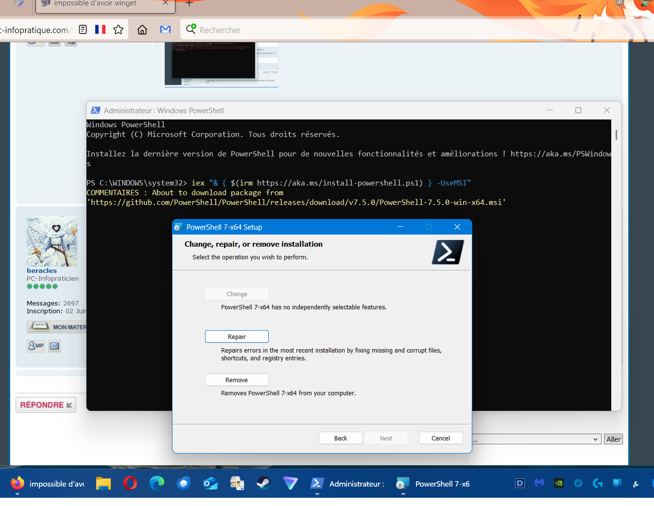Viewport: 654px width, 506px height.
Task: Open the attached screenshot thumbnail in forum post
Action: pyautogui.click(x=222, y=64)
